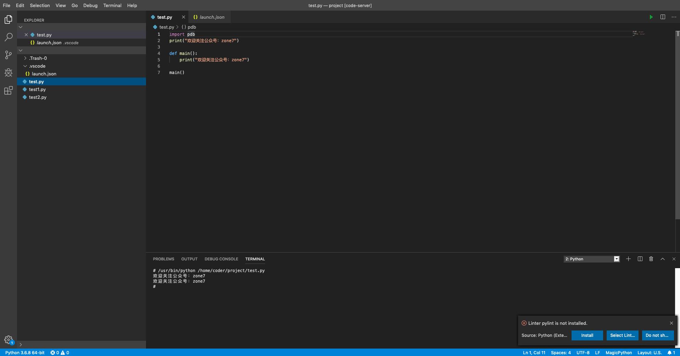Run the Python file with the green play button
Image resolution: width=680 pixels, height=356 pixels.
651,17
